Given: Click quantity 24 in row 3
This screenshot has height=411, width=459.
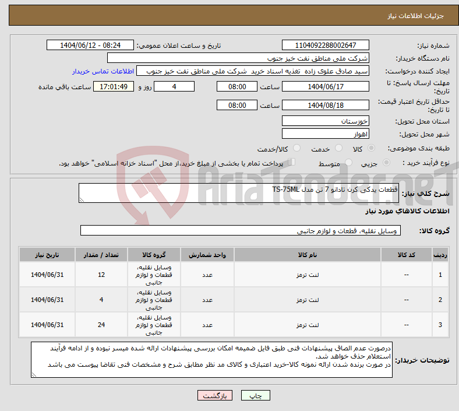Looking at the screenshot, I should tap(101, 325).
